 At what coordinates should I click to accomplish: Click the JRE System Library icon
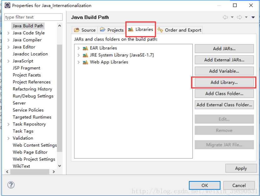[x=85, y=55]
